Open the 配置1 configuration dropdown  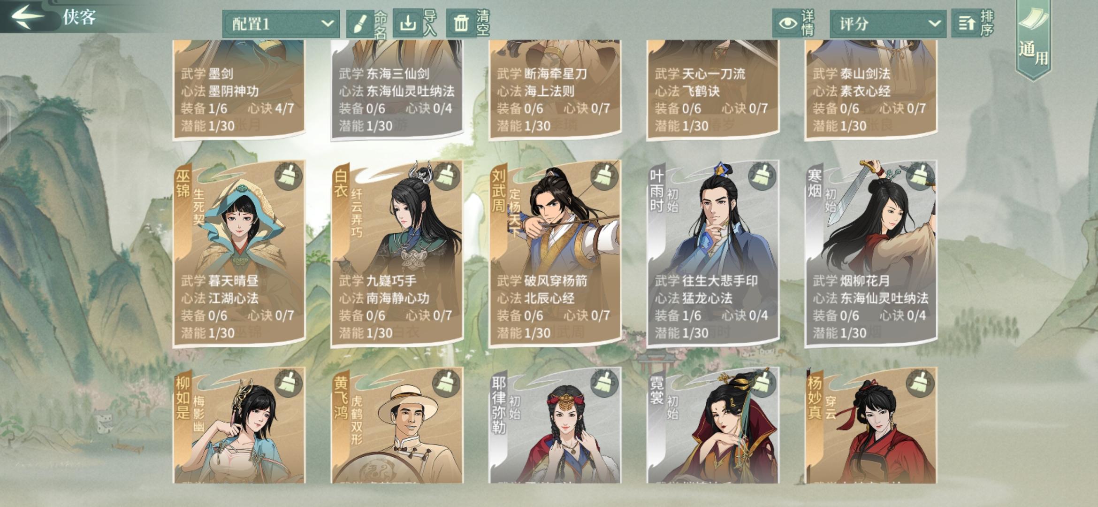tap(281, 23)
